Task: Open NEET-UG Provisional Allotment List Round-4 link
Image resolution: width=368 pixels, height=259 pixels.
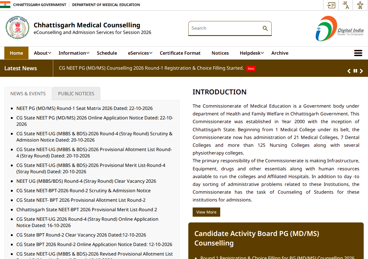Action: click(94, 153)
